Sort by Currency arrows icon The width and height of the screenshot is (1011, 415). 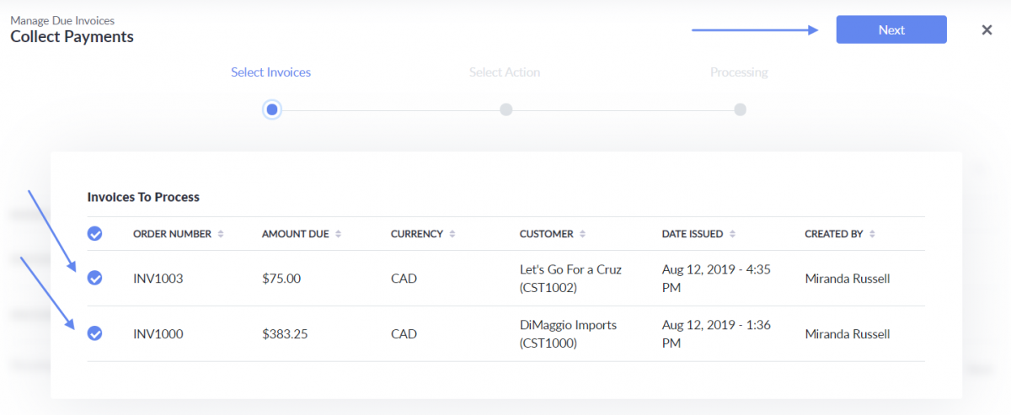coord(452,234)
